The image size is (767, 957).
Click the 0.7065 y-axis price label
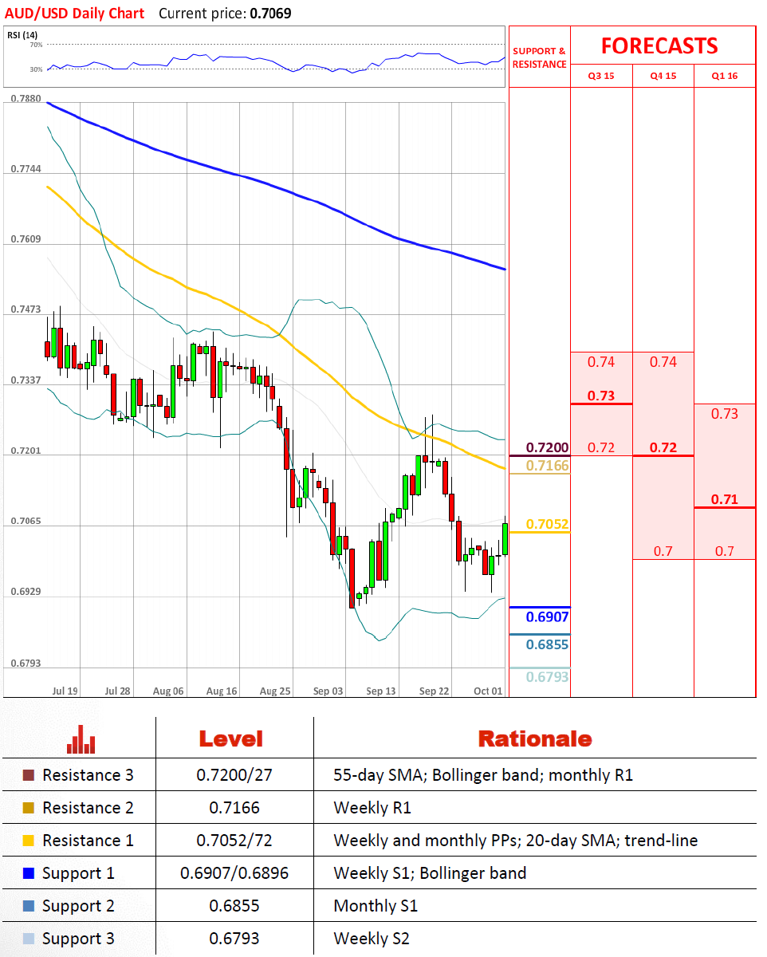26,521
